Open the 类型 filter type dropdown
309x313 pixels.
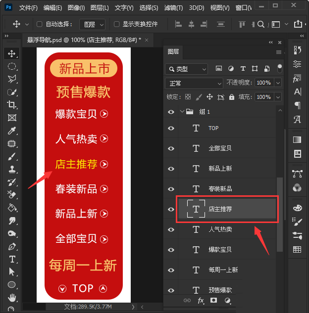click(x=187, y=69)
